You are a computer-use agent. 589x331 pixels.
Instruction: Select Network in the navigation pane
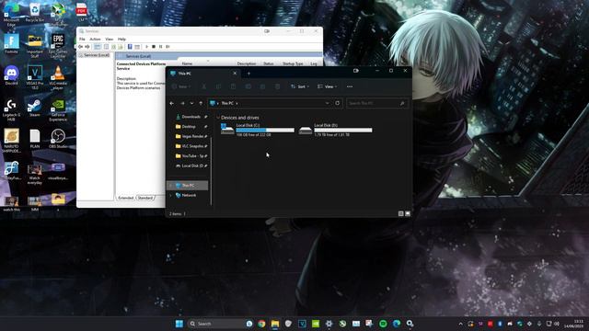[188, 196]
